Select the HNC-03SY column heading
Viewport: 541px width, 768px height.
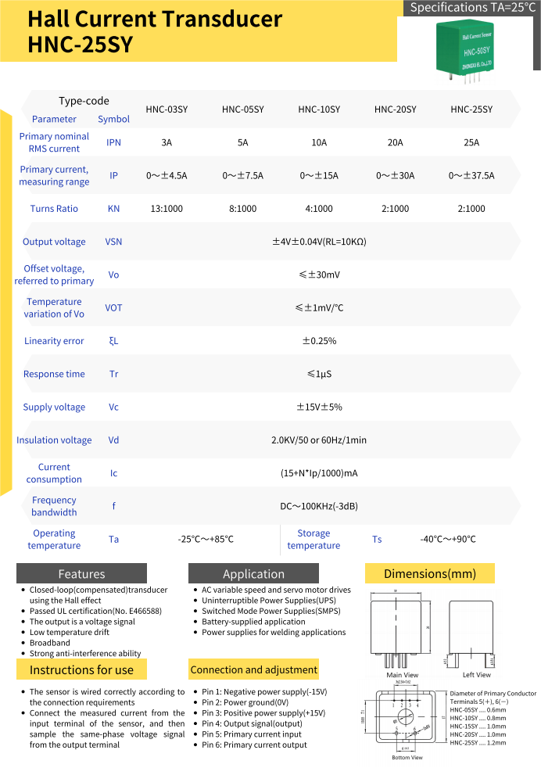click(x=167, y=109)
